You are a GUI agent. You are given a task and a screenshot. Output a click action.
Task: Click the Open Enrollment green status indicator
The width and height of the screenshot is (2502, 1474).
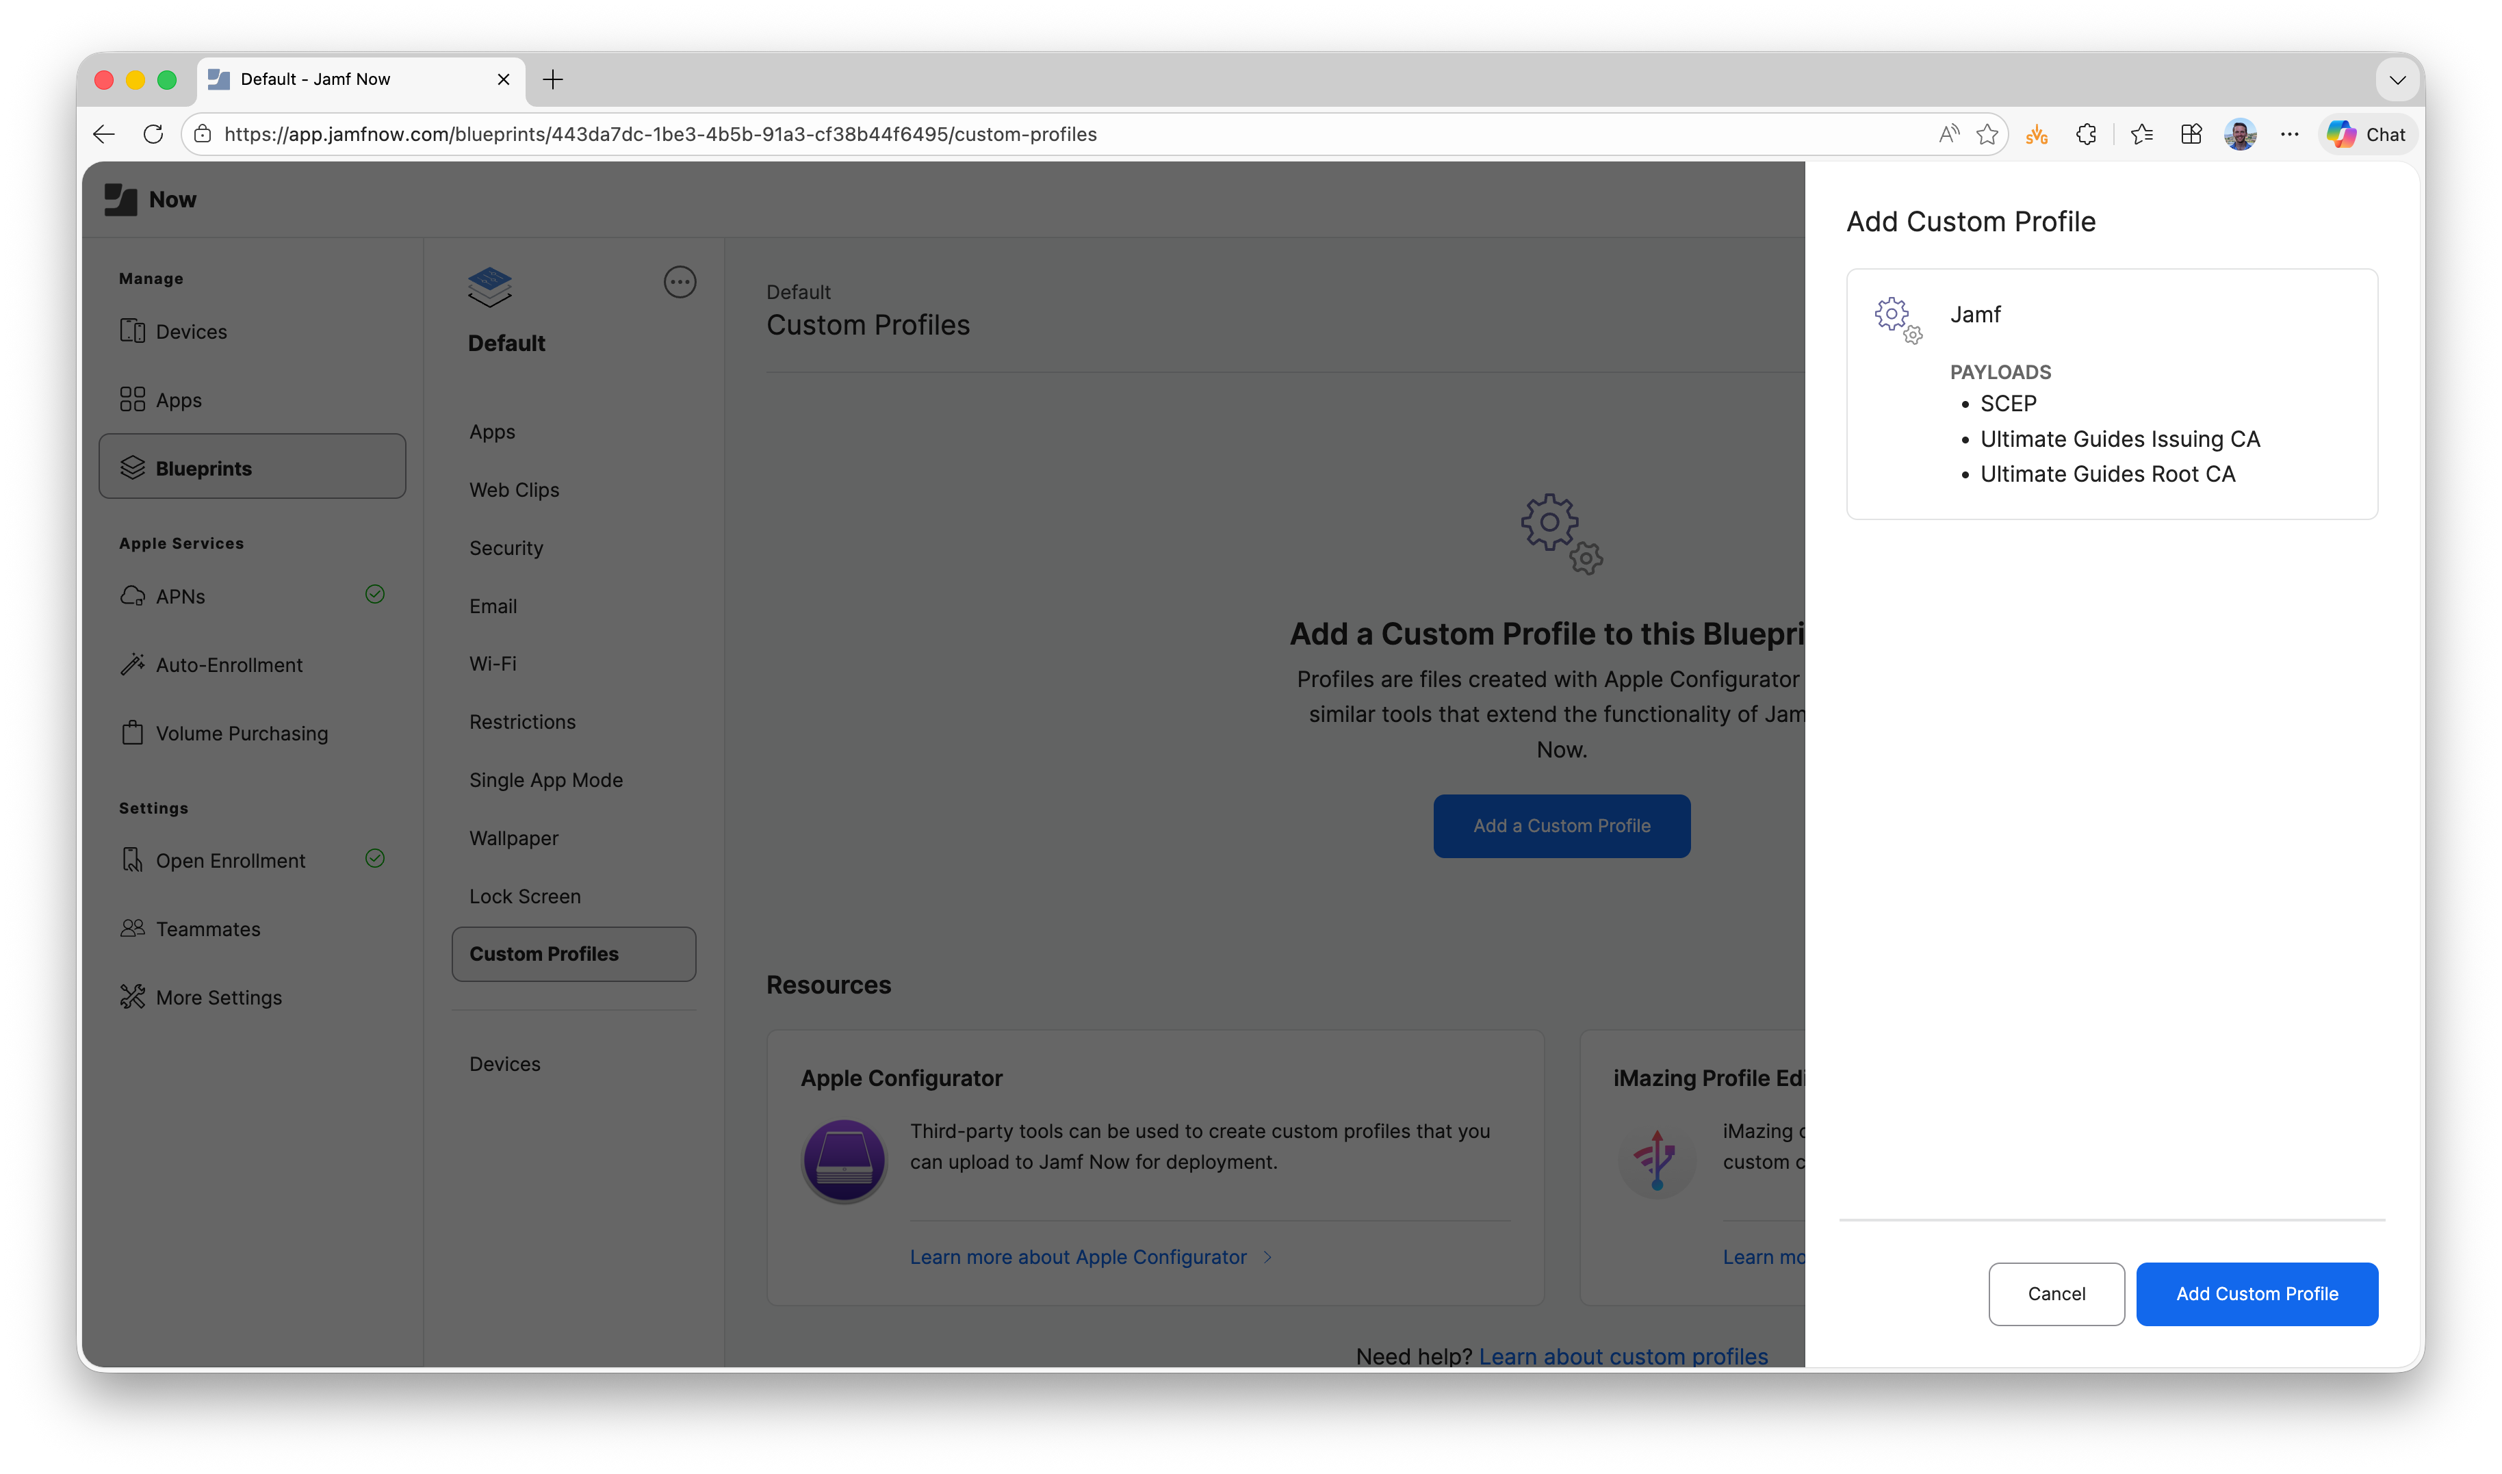pos(376,858)
